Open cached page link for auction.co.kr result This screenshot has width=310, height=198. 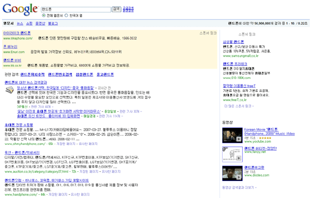(89, 172)
